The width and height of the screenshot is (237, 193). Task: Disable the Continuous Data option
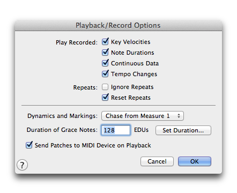(x=105, y=63)
